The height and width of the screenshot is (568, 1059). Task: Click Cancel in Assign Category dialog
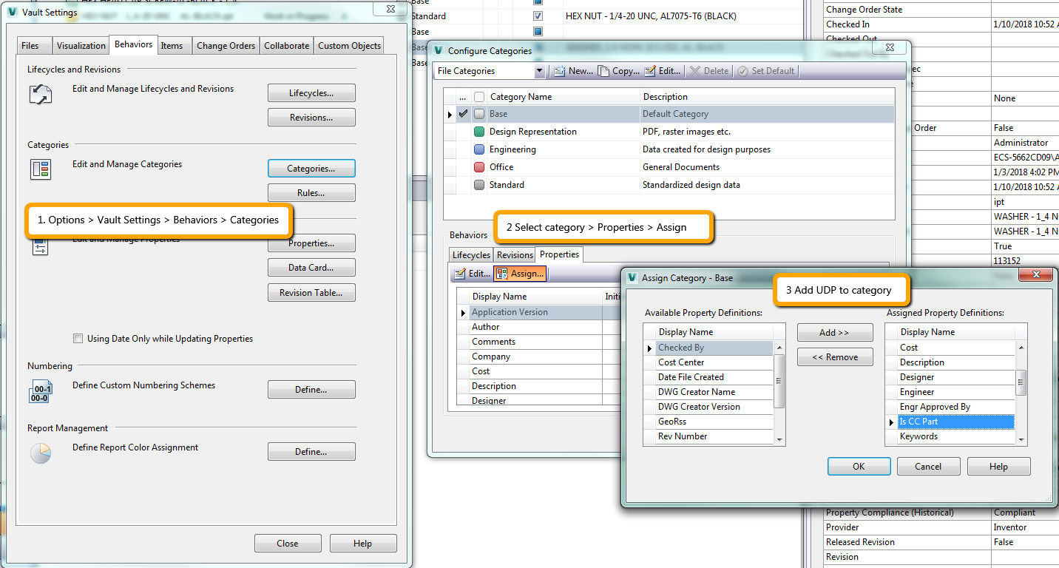tap(928, 467)
